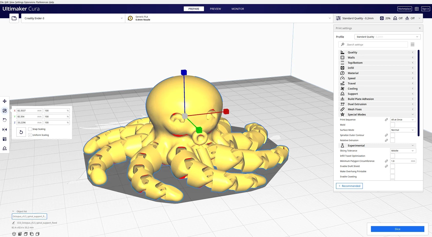Select the Rotate tool
Viewport: 432px width, 237px height.
tap(5, 120)
